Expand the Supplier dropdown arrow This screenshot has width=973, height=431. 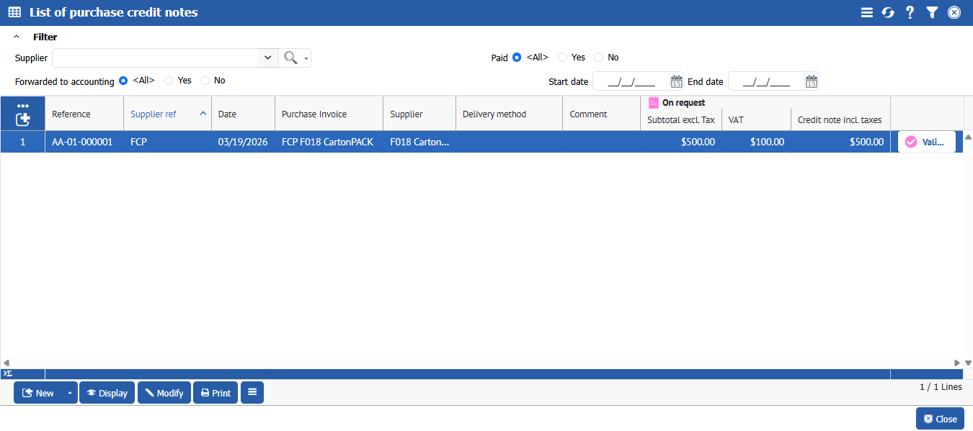click(267, 58)
